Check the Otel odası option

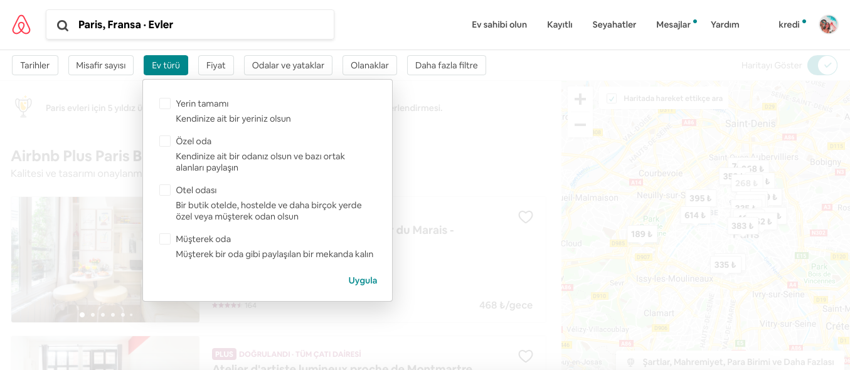tap(165, 190)
